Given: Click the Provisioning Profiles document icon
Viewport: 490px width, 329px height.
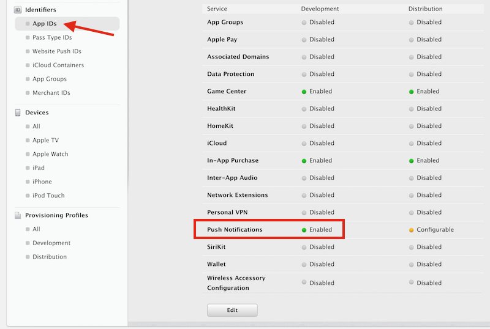Looking at the screenshot, I should click(x=18, y=215).
